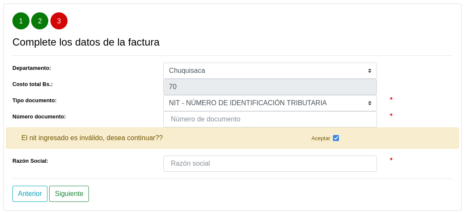Click into the Razón social input
The width and height of the screenshot is (465, 213).
pos(270,164)
